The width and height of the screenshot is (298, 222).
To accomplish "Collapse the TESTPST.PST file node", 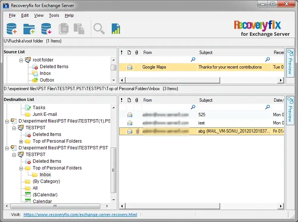I will tap(7, 148).
